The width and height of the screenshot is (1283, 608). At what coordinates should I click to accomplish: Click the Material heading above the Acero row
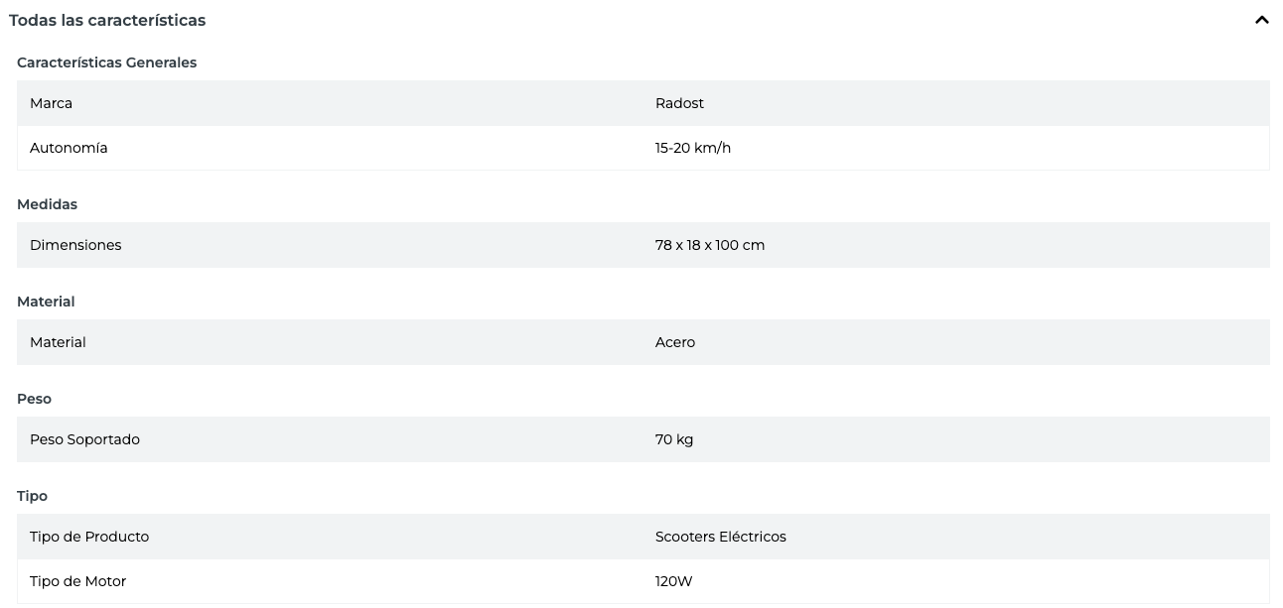click(46, 302)
